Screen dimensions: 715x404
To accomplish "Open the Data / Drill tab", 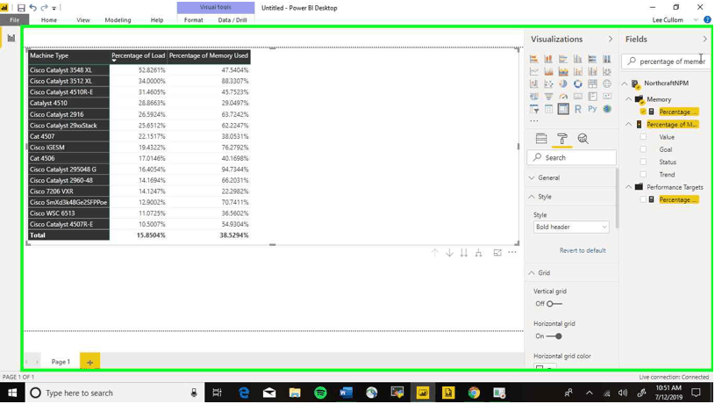I will pos(232,20).
